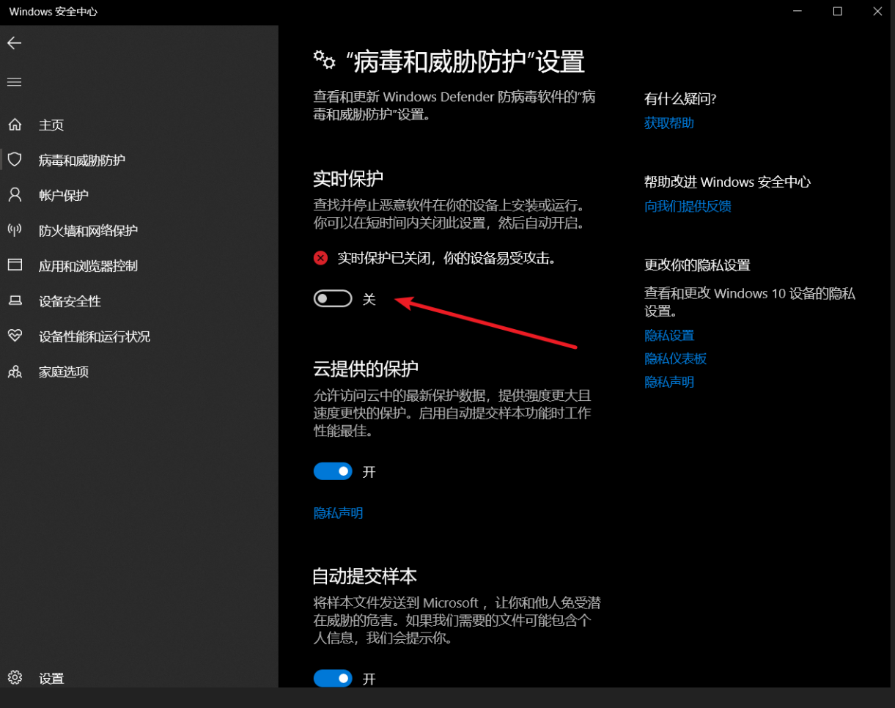Turn off the 自动提交样本 toggle
Viewport: 895px width, 708px height.
pyautogui.click(x=333, y=679)
